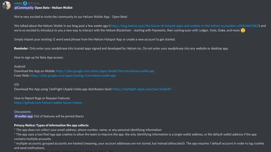Image resolution: width=271 pixels, height=152 pixels.
Task: Click the 'iOS' section label
Action: click(x=16, y=85)
